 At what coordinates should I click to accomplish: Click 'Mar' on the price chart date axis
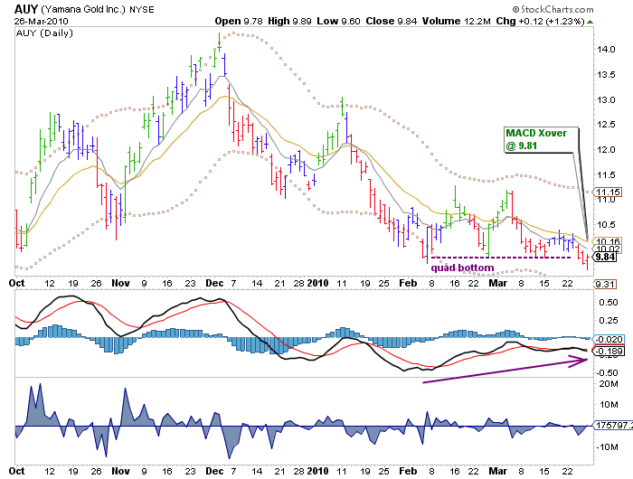[497, 283]
